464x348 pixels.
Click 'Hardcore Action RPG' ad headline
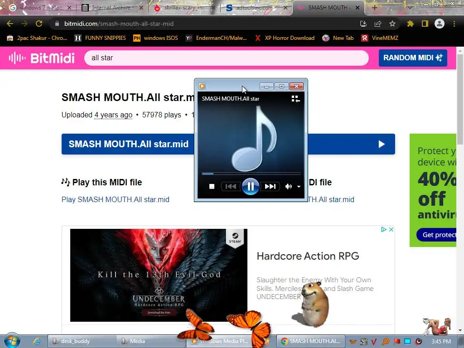point(308,256)
